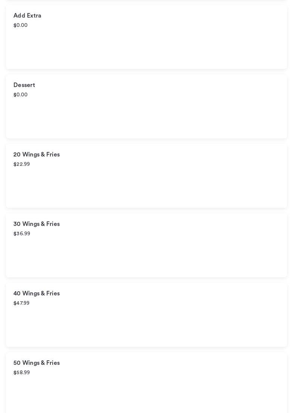Tap empty space in 20 Wings card
Viewport: 293px width, 413px height.
(149, 187)
